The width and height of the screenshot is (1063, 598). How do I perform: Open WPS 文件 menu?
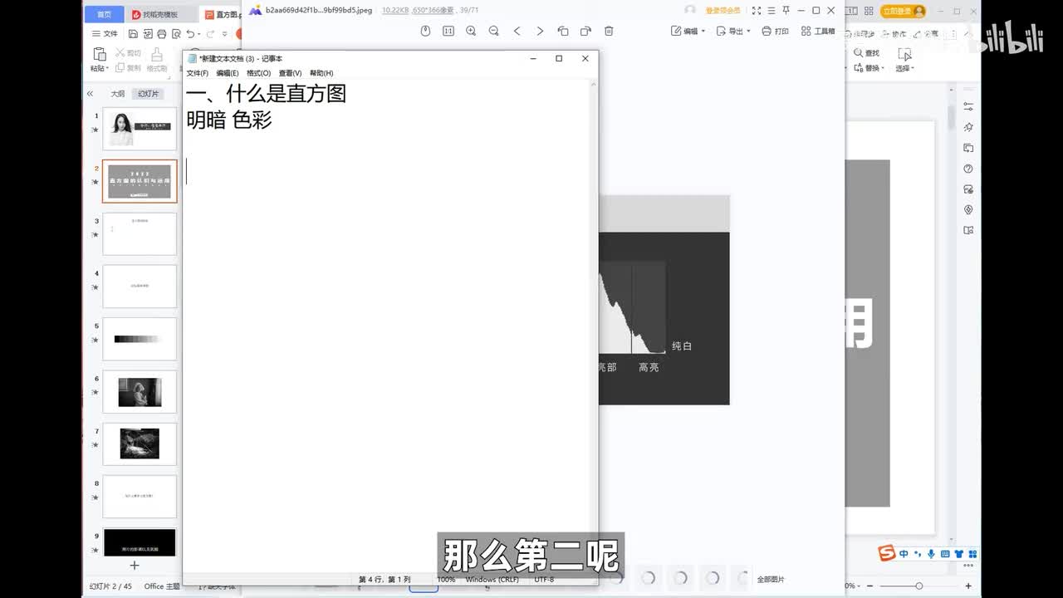click(x=105, y=34)
